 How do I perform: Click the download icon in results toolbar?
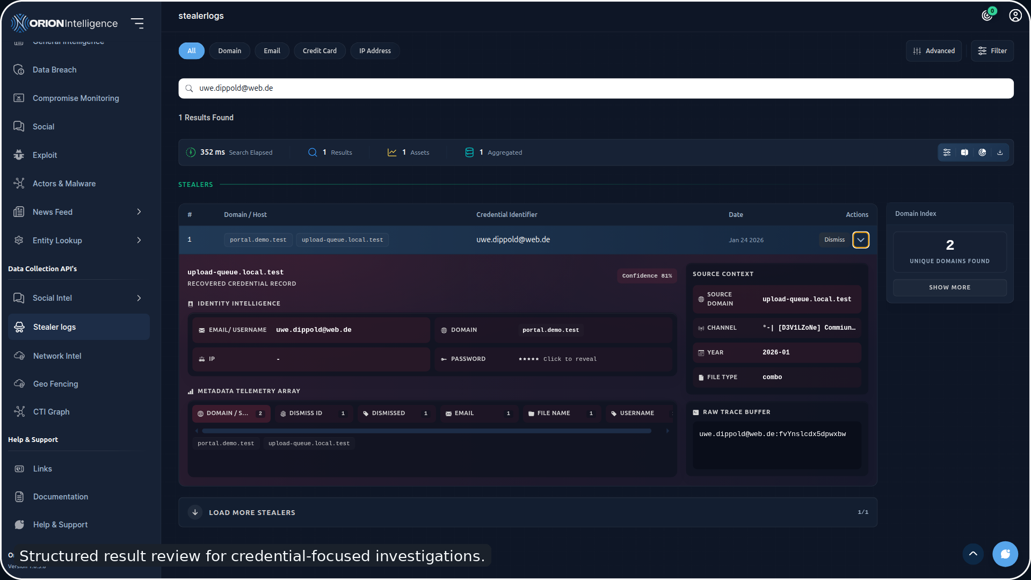tap(1000, 153)
